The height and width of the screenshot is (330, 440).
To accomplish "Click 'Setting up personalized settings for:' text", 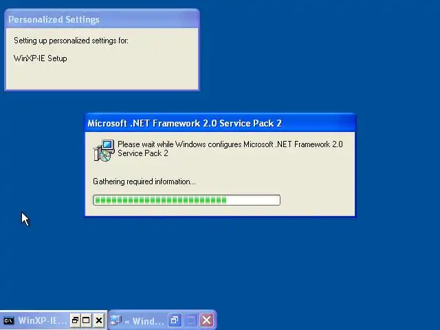I will point(71,41).
